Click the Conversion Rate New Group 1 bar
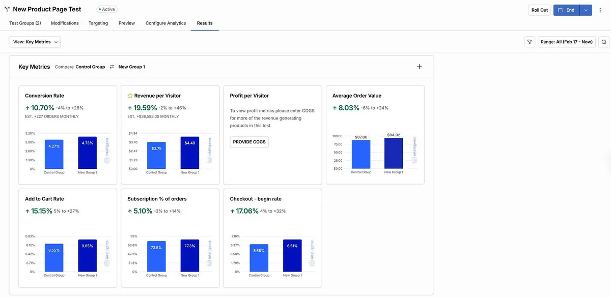The width and height of the screenshot is (611, 298). point(88,153)
